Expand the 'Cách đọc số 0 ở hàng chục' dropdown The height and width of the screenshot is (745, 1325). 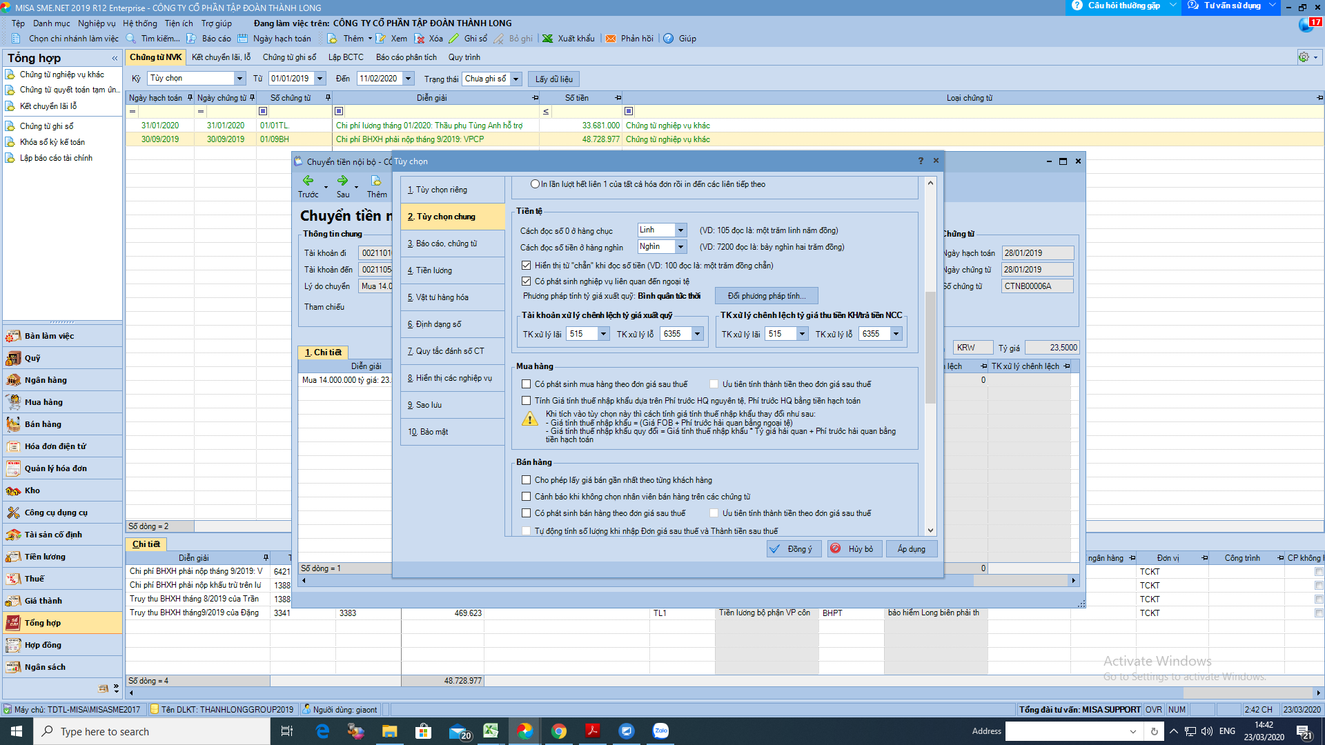680,230
